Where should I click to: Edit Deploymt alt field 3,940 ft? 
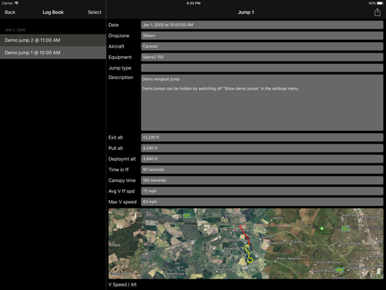click(262, 159)
